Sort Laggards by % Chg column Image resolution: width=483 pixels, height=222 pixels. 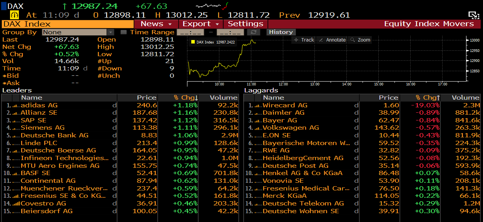tap(420, 98)
